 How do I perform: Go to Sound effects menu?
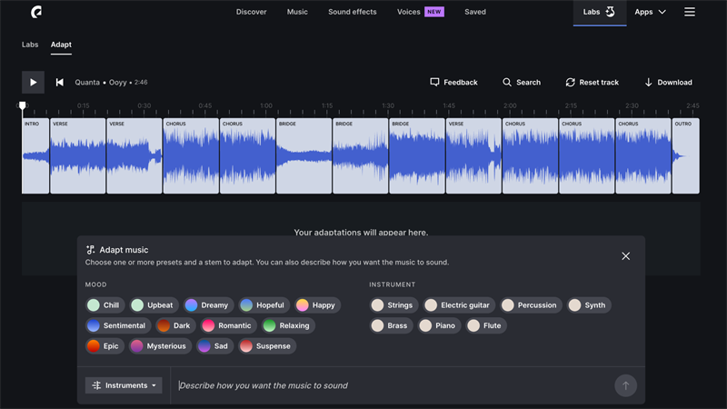[x=352, y=12]
